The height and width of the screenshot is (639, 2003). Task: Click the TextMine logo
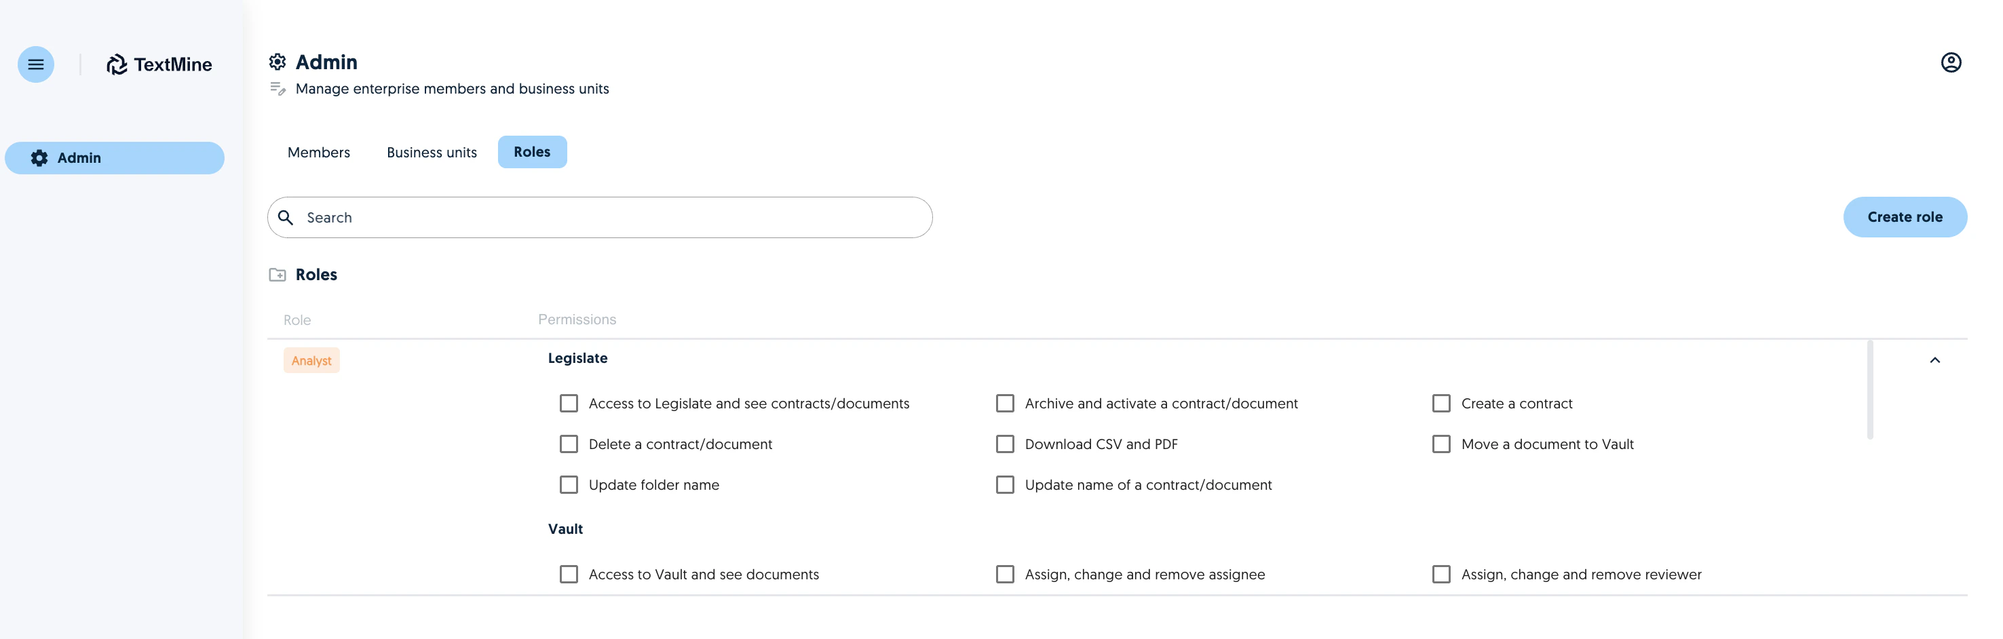tap(159, 64)
